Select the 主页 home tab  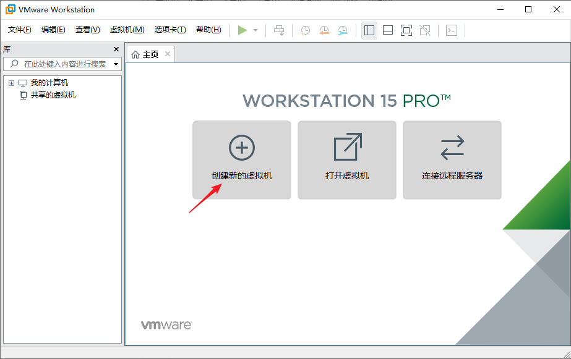[146, 54]
